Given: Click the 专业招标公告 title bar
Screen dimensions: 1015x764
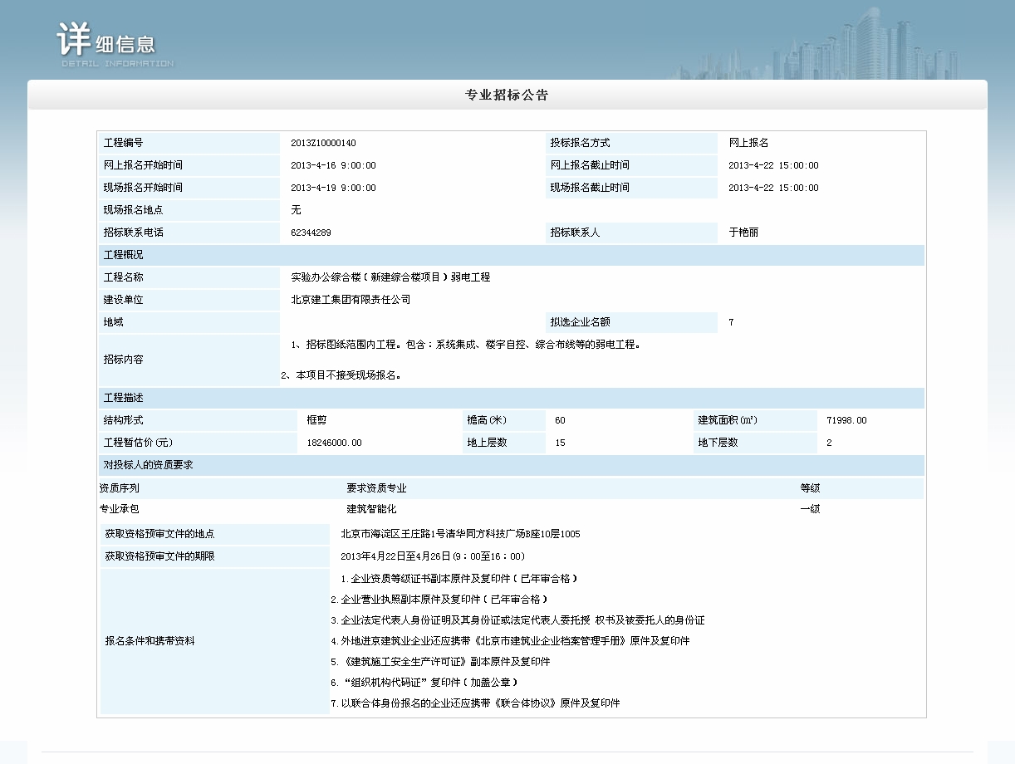Looking at the screenshot, I should coord(507,95).
